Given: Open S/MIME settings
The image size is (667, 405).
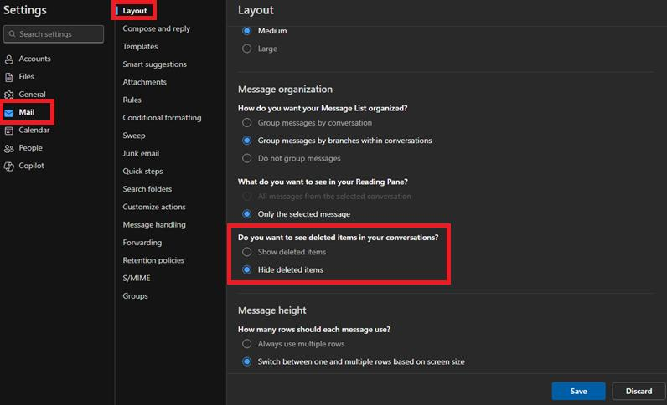Looking at the screenshot, I should click(x=137, y=279).
